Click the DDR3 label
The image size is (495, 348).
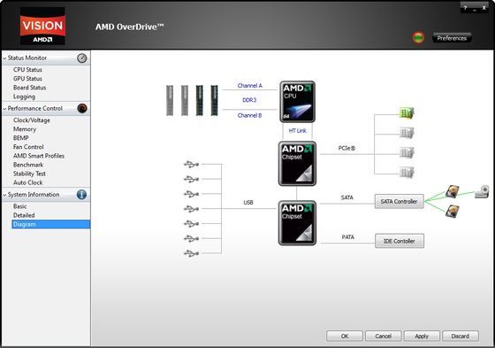tap(249, 100)
